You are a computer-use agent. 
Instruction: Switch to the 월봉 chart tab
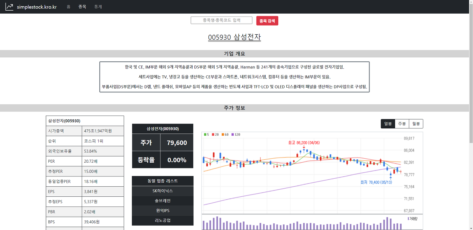coord(416,124)
